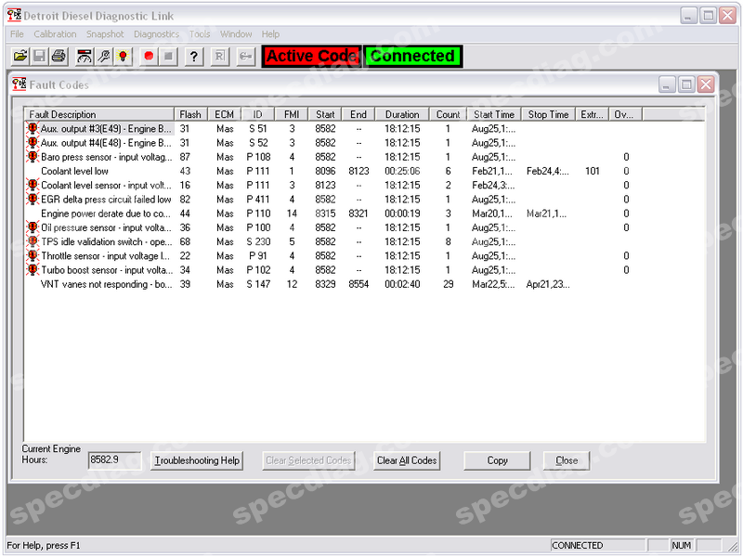Select the Coolant level low fault row
This screenshot has width=743, height=557.
click(x=74, y=172)
